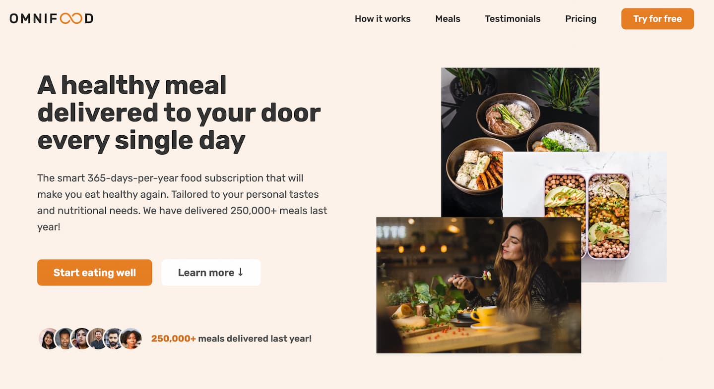Click the fifth avatar, bearded man in plaid
714x389 pixels.
pyautogui.click(x=114, y=339)
